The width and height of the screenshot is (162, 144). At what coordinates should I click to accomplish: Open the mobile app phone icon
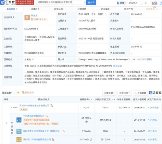tap(142, 3)
